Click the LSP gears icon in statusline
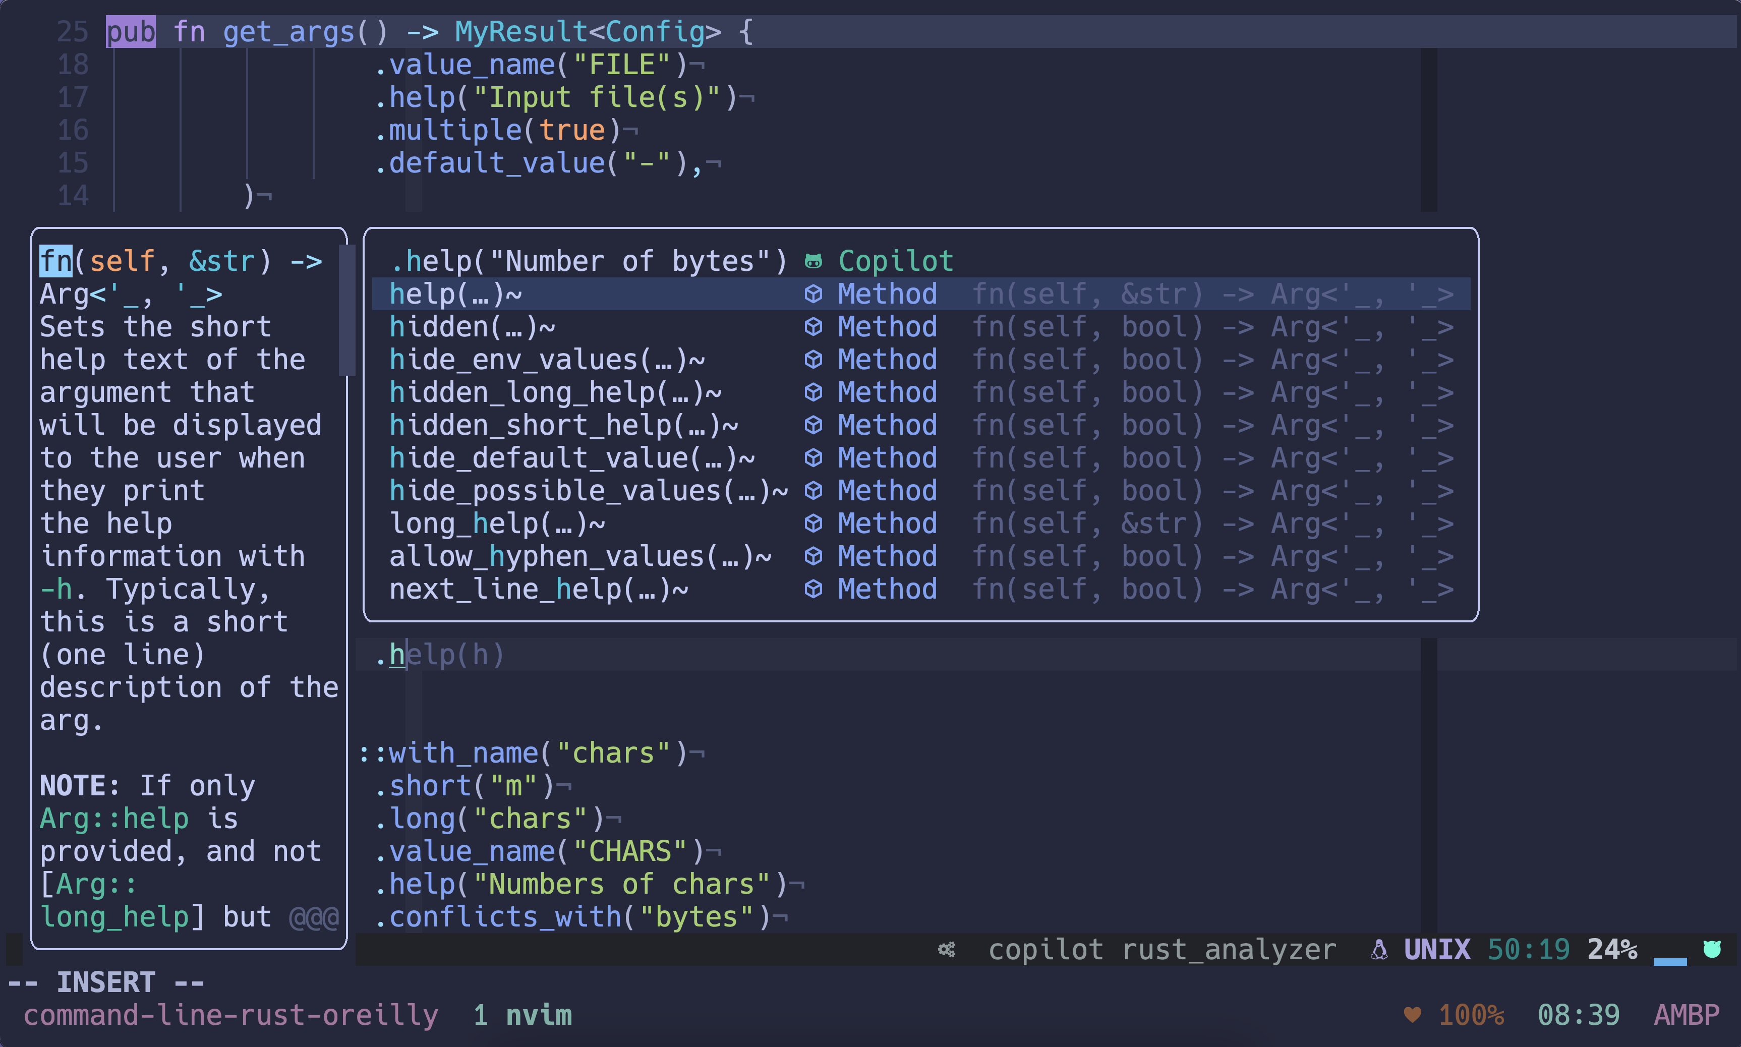 pos(947,950)
